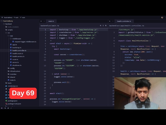Click breadcrumb path backend\src\main.ts
166x125 pixels.
coord(50,26)
